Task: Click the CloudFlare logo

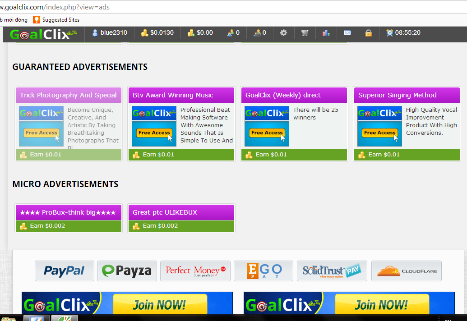Action: pos(407,271)
